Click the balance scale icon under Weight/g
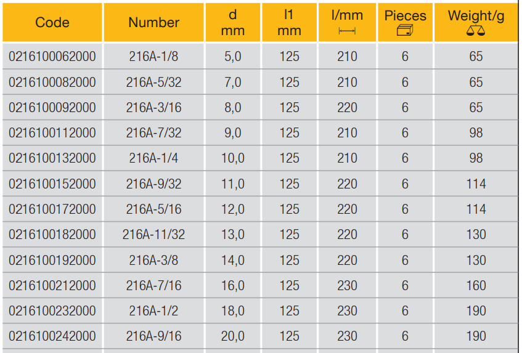522x353 pixels. point(476,31)
